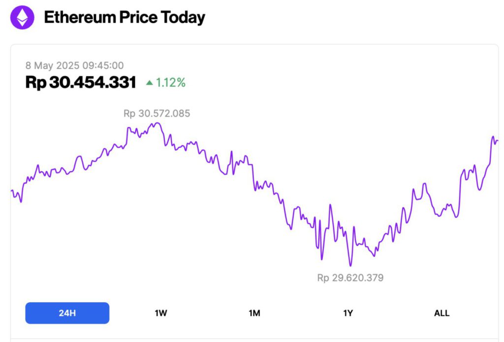
Task: Click the rightmost end of the chart line
Action: coord(498,141)
